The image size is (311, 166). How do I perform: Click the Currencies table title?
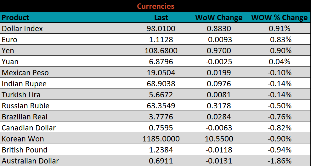[x=155, y=6]
